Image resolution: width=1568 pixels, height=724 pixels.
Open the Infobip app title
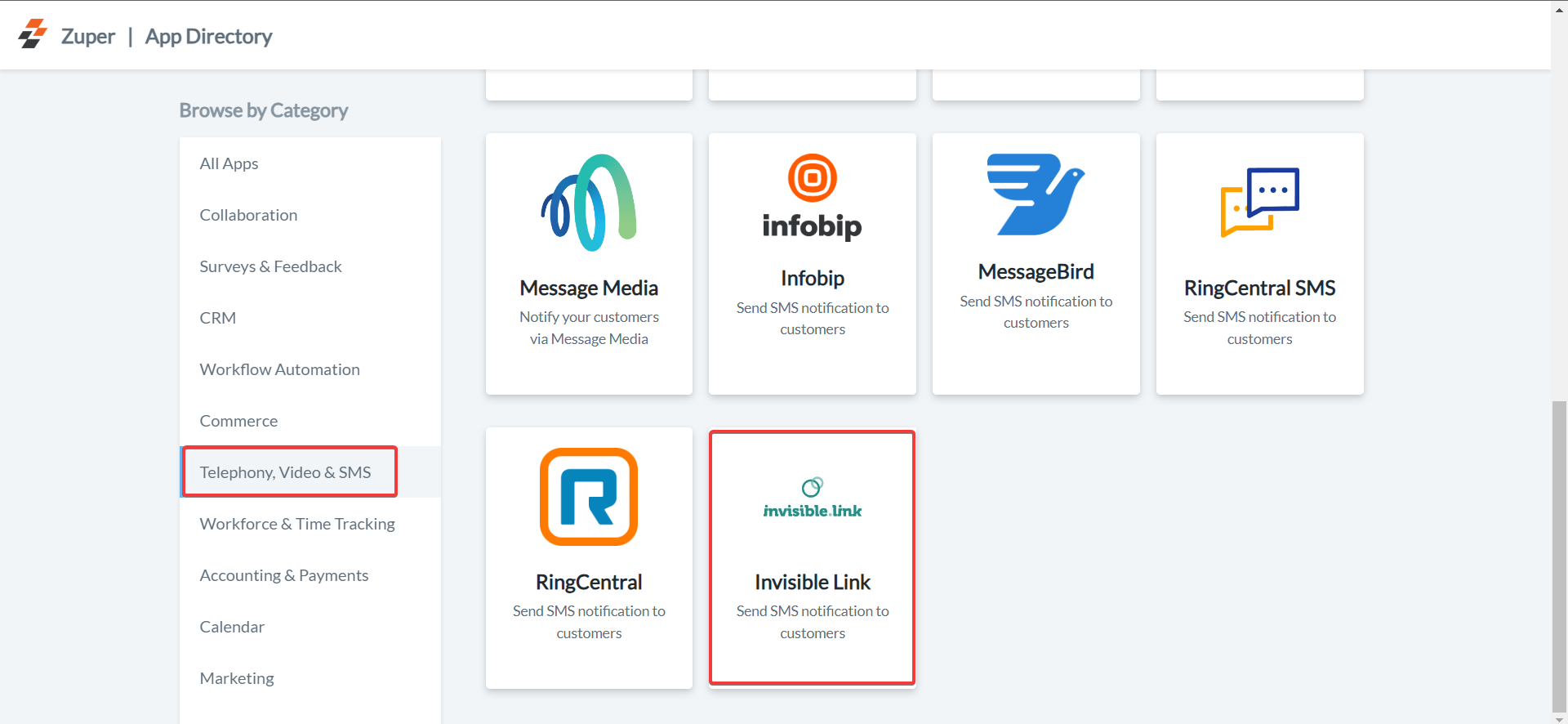click(x=813, y=278)
